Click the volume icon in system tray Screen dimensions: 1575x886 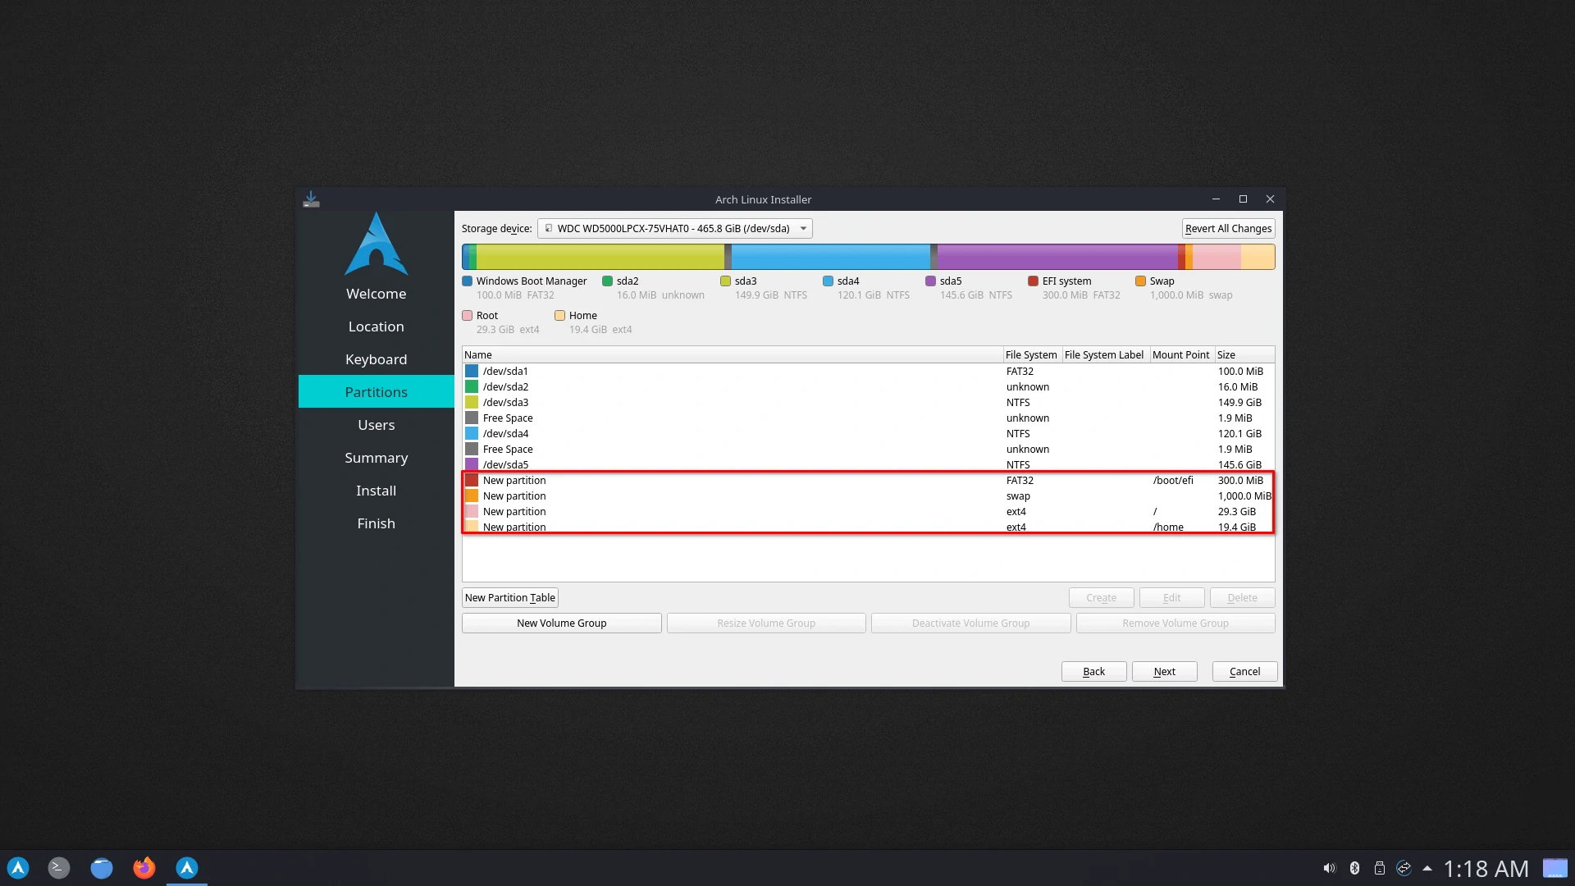[1329, 868]
